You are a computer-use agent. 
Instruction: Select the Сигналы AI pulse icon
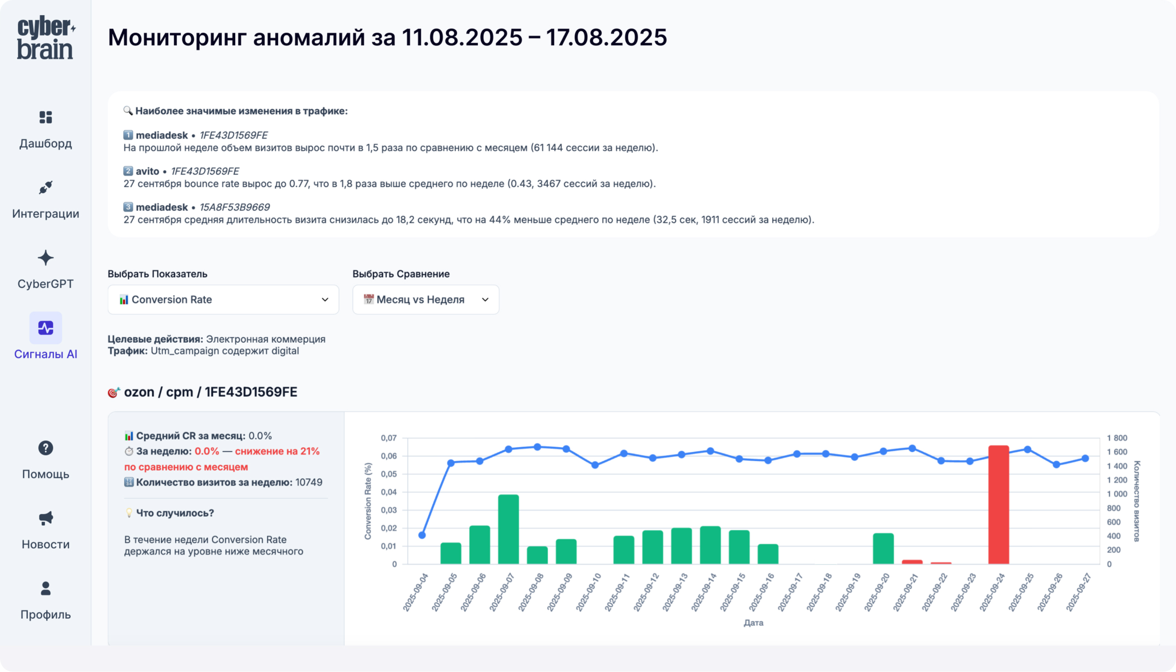pyautogui.click(x=46, y=328)
